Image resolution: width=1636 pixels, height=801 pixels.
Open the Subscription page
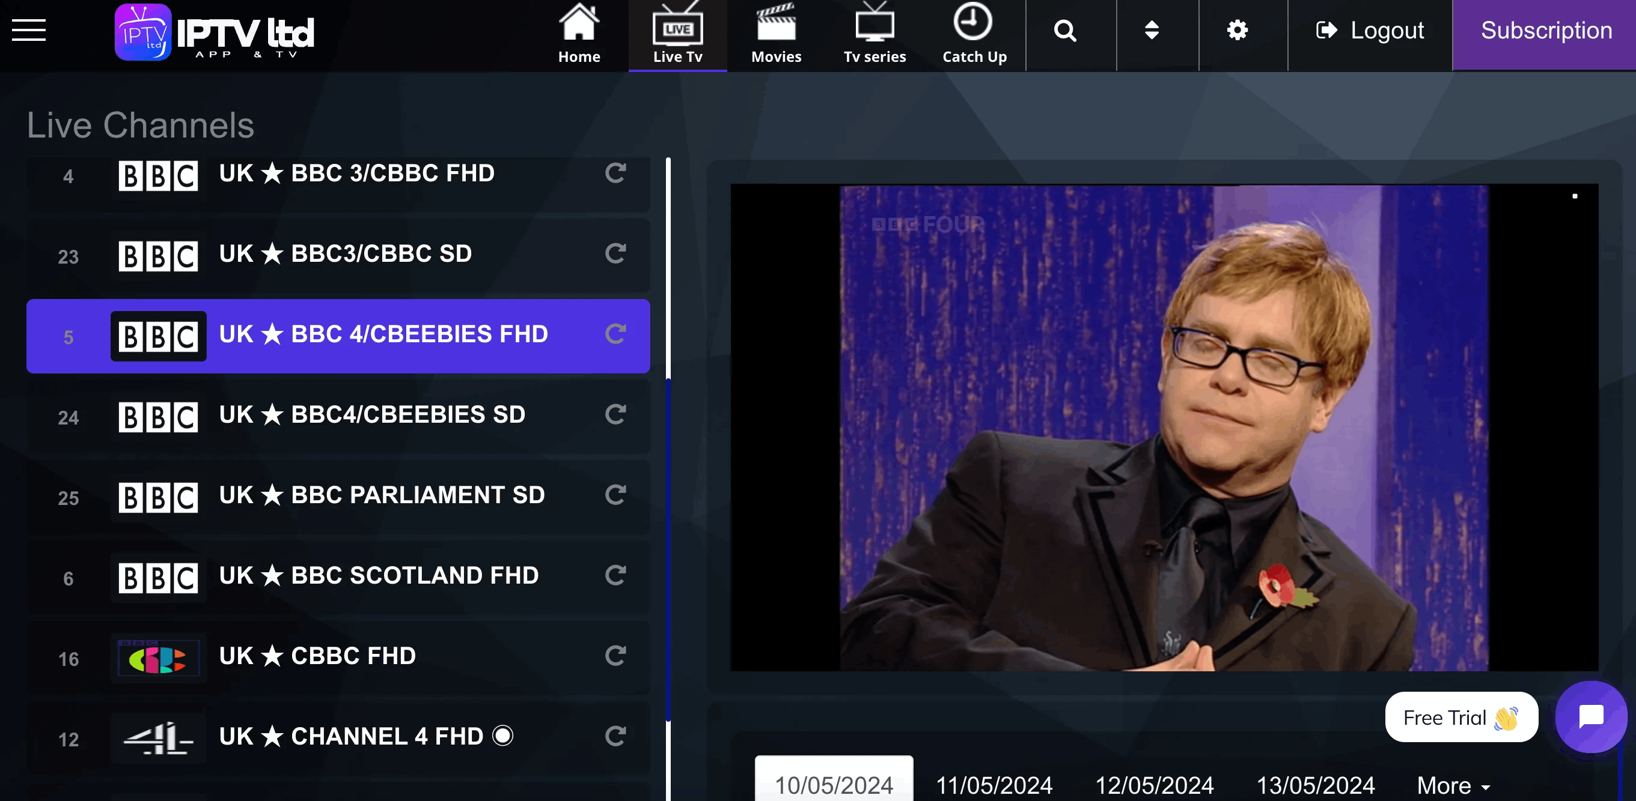[1544, 35]
